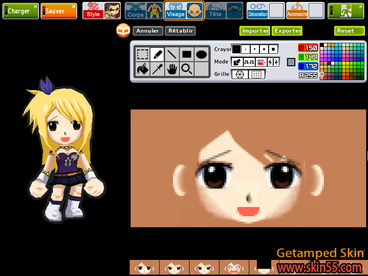Open the Décoration tab

(x=266, y=11)
